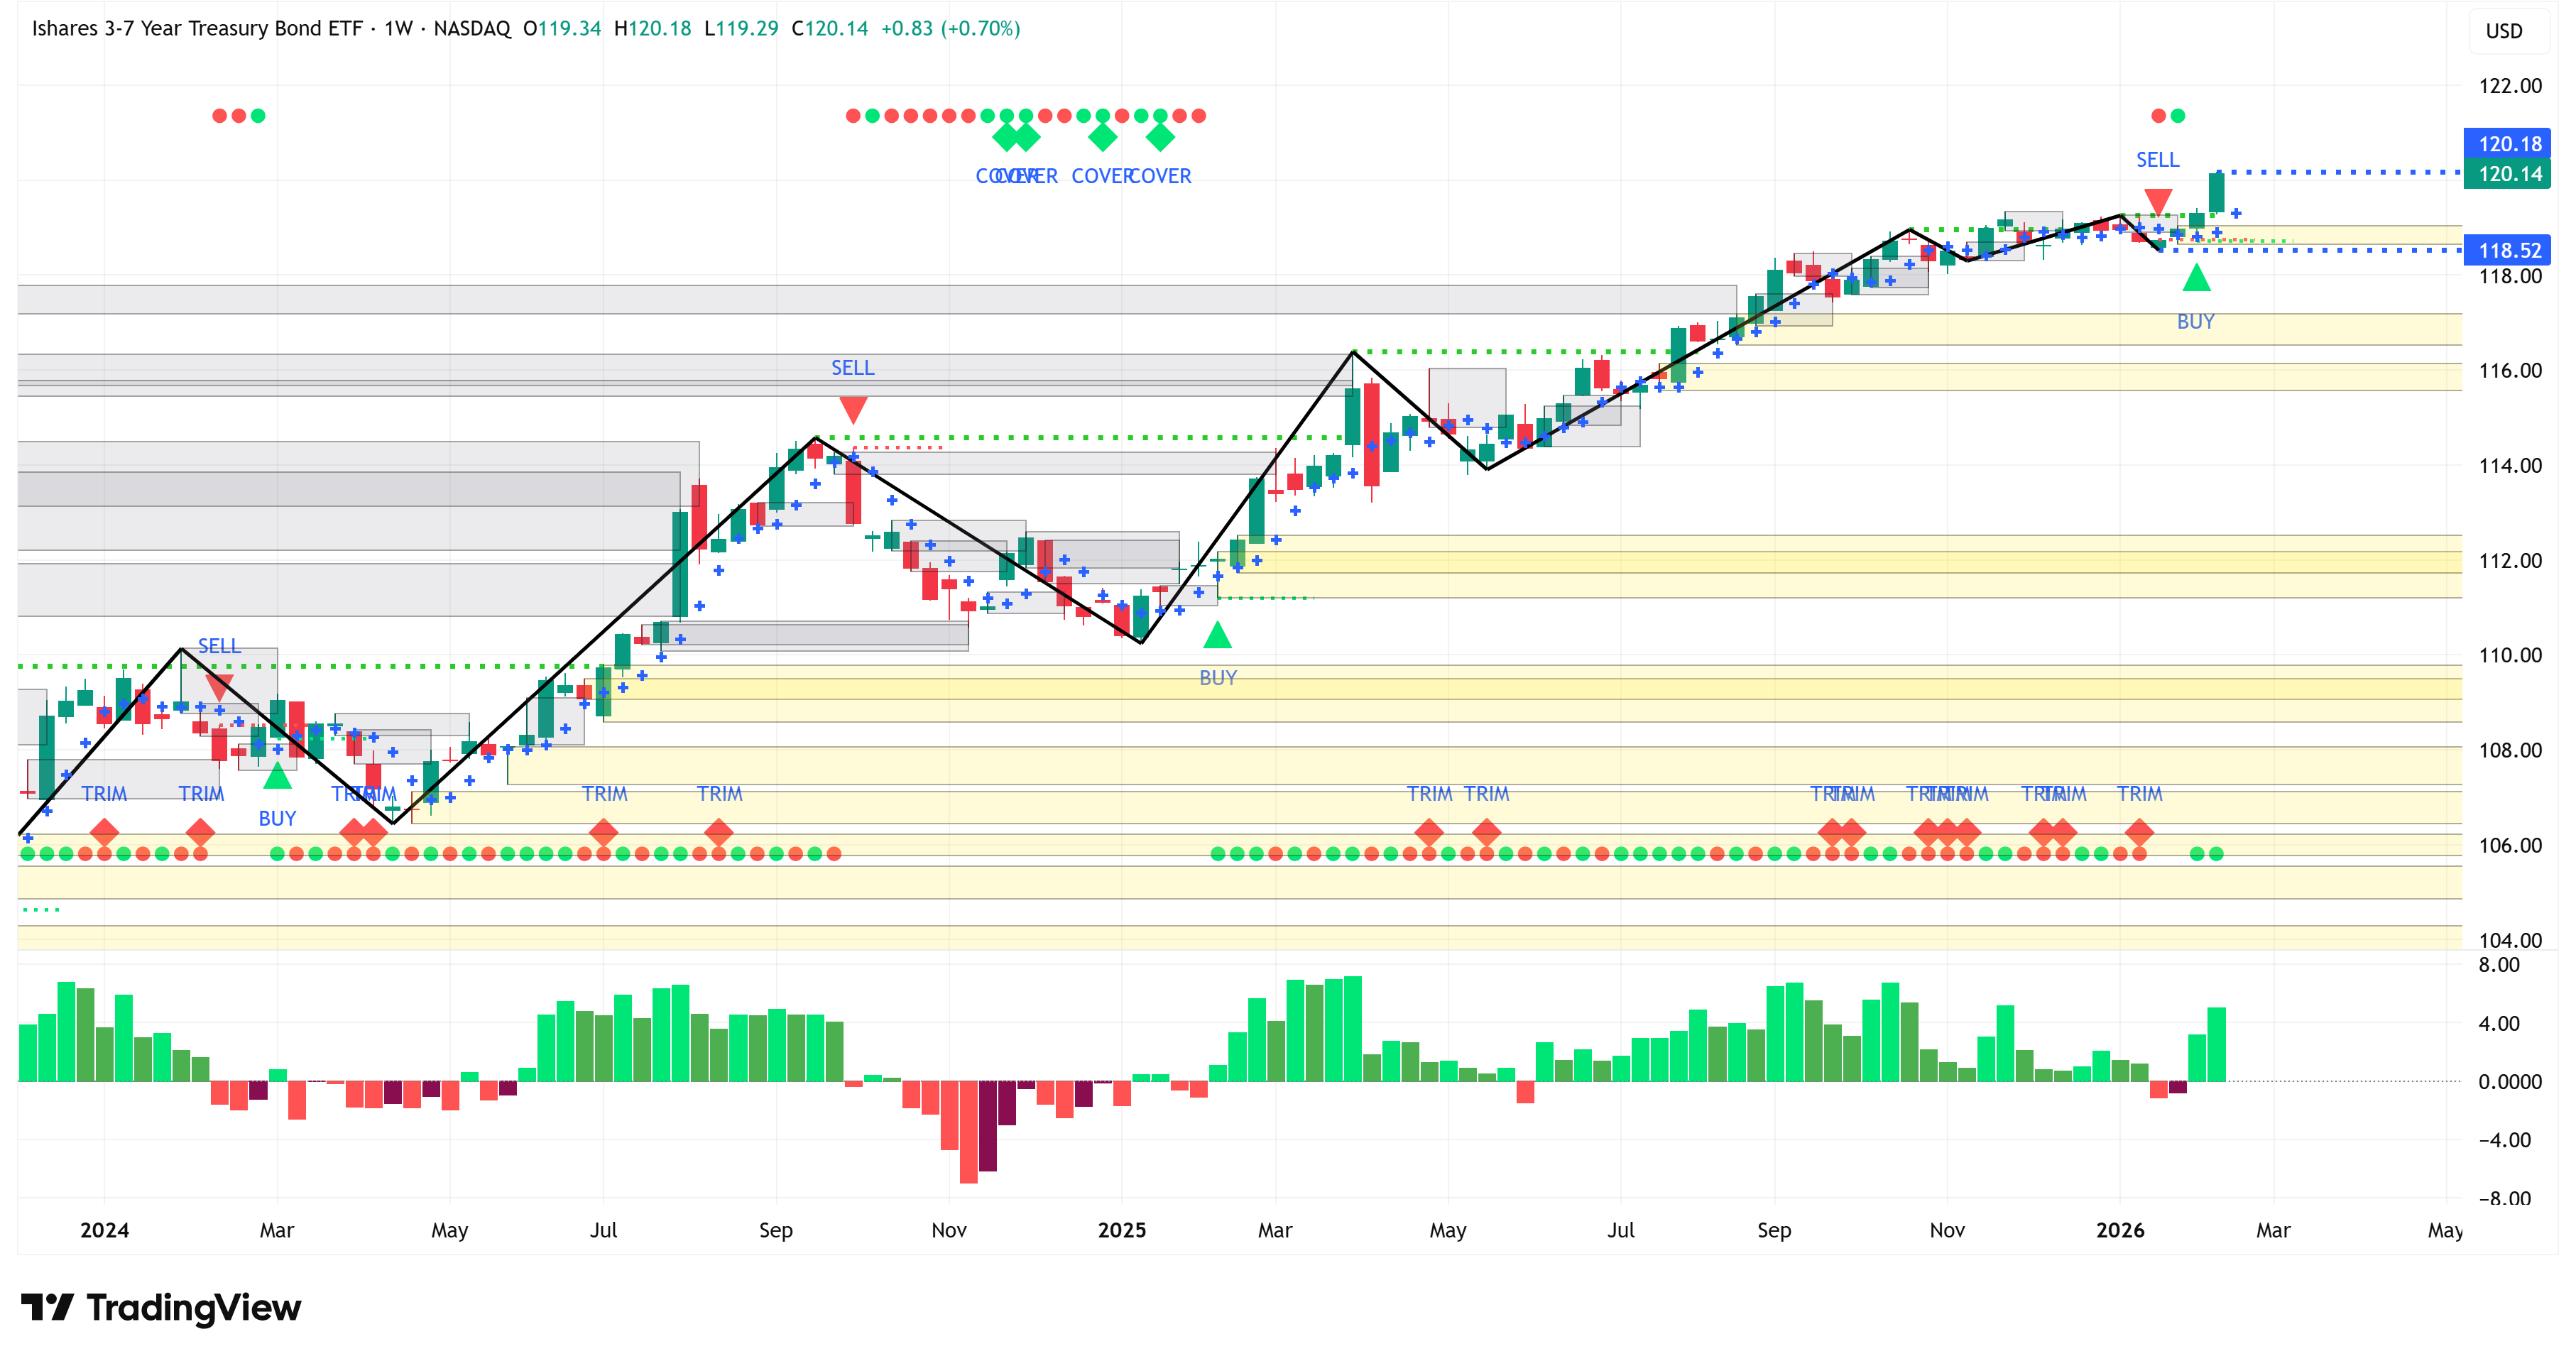Click the 1W interval in chart title
The height and width of the screenshot is (1361, 2576).
point(398,28)
